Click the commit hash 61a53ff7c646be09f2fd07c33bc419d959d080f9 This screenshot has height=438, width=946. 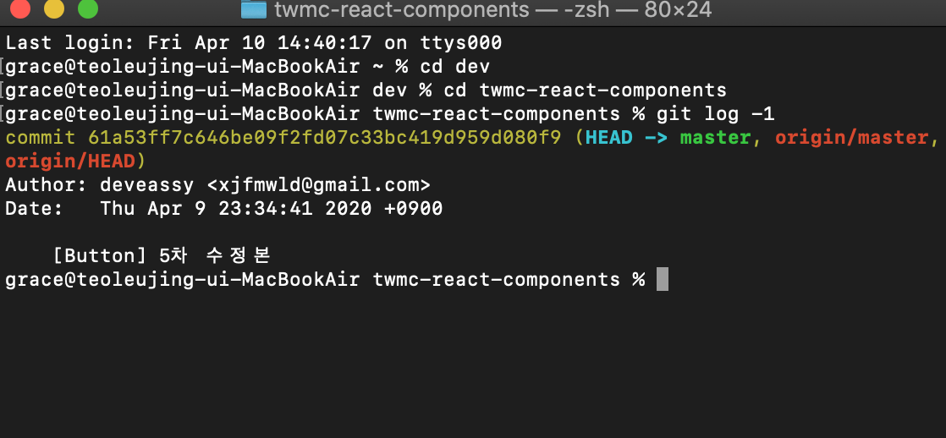pos(325,138)
